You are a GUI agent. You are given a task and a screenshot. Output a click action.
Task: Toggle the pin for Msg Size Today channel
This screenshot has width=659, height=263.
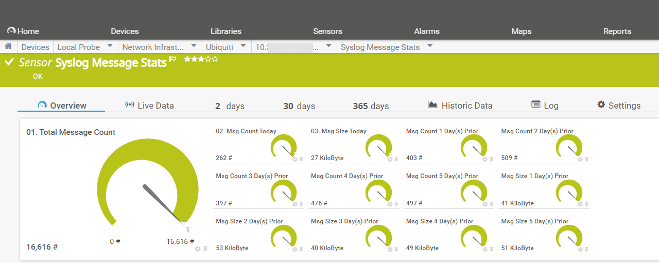pyautogui.click(x=396, y=160)
